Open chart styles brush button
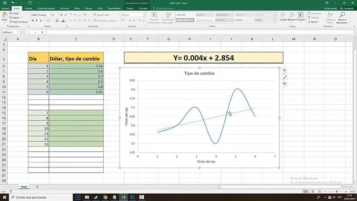The height and width of the screenshot is (201, 357). (x=284, y=77)
